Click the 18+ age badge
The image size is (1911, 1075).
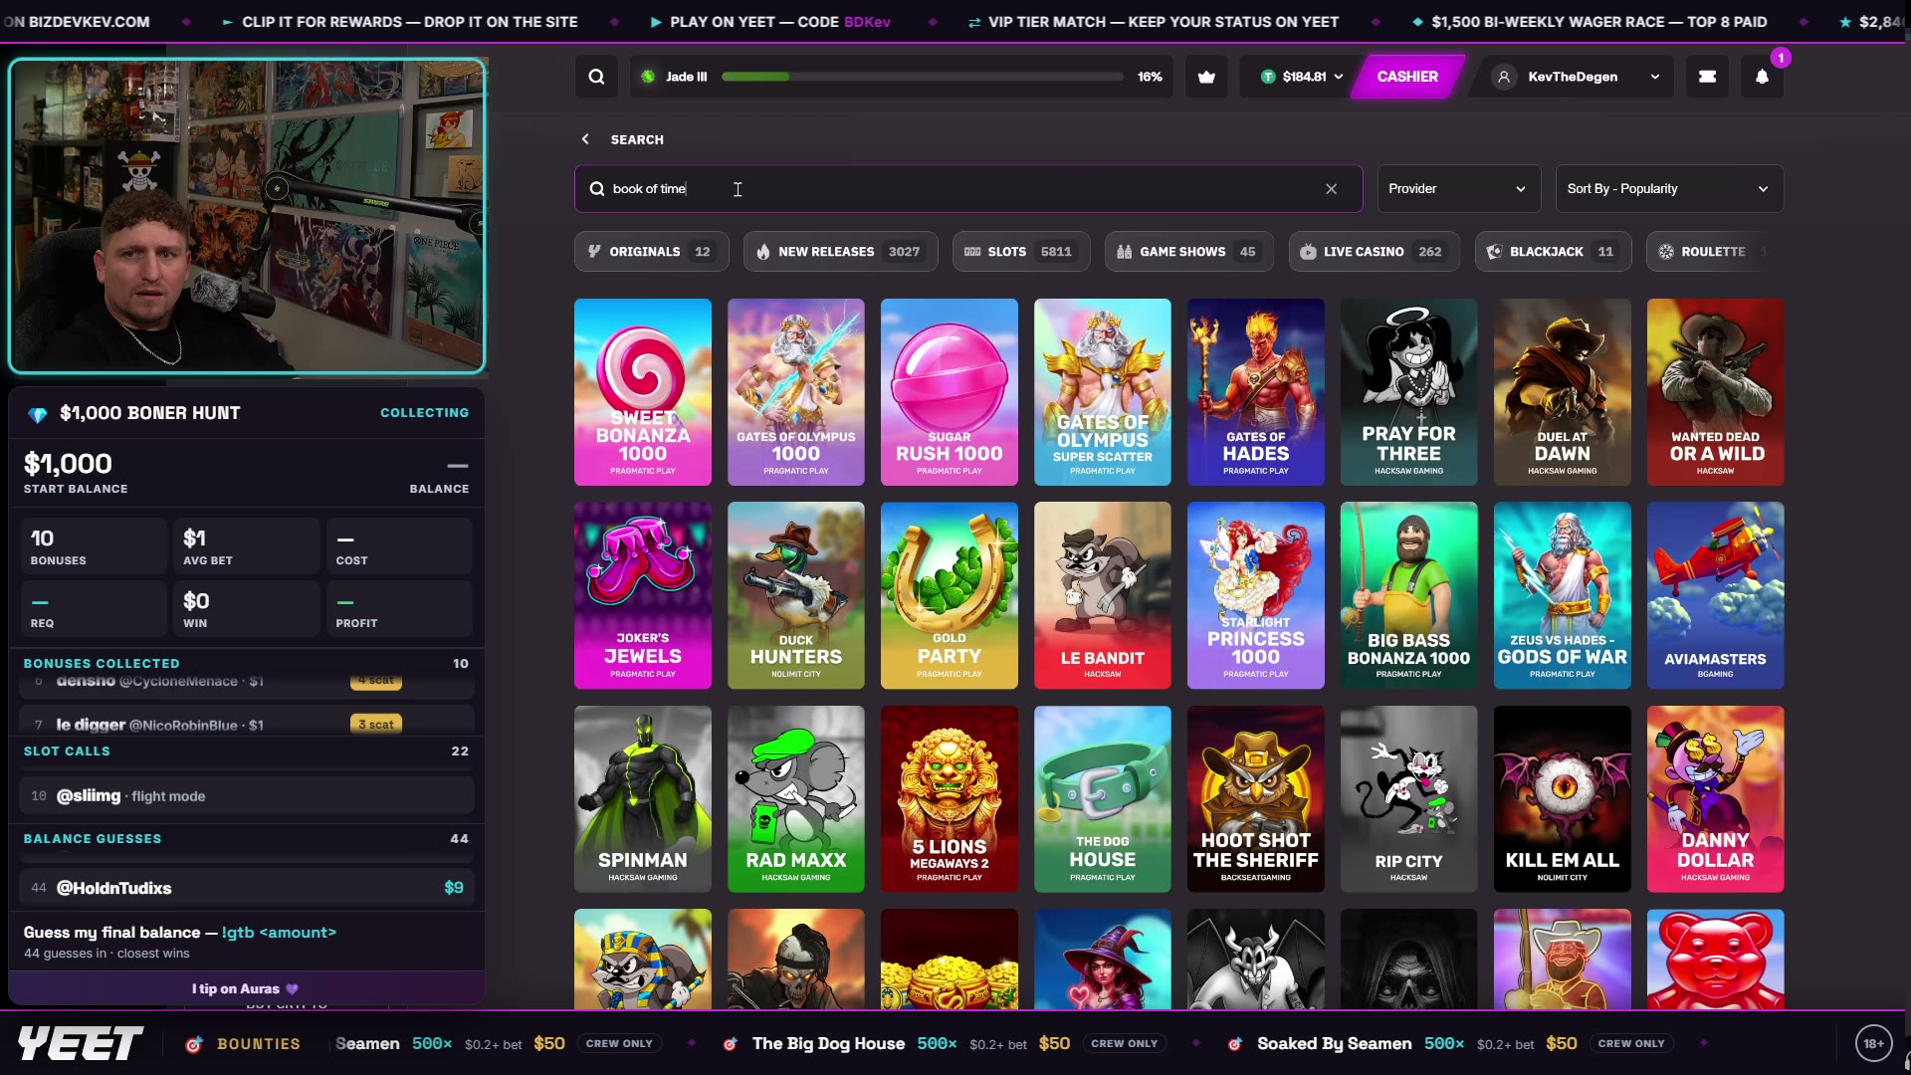coord(1873,1043)
